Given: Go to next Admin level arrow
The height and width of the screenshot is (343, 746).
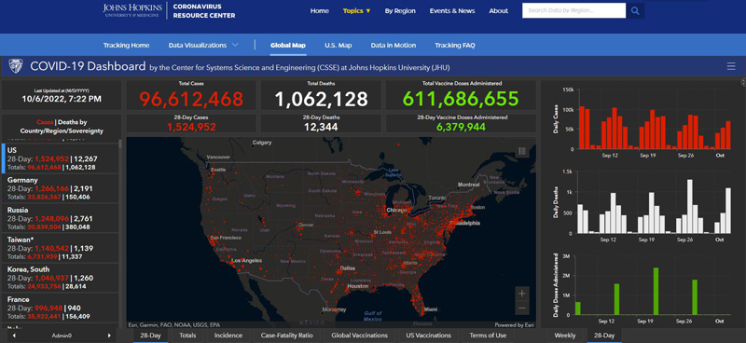Looking at the screenshot, I should point(109,336).
